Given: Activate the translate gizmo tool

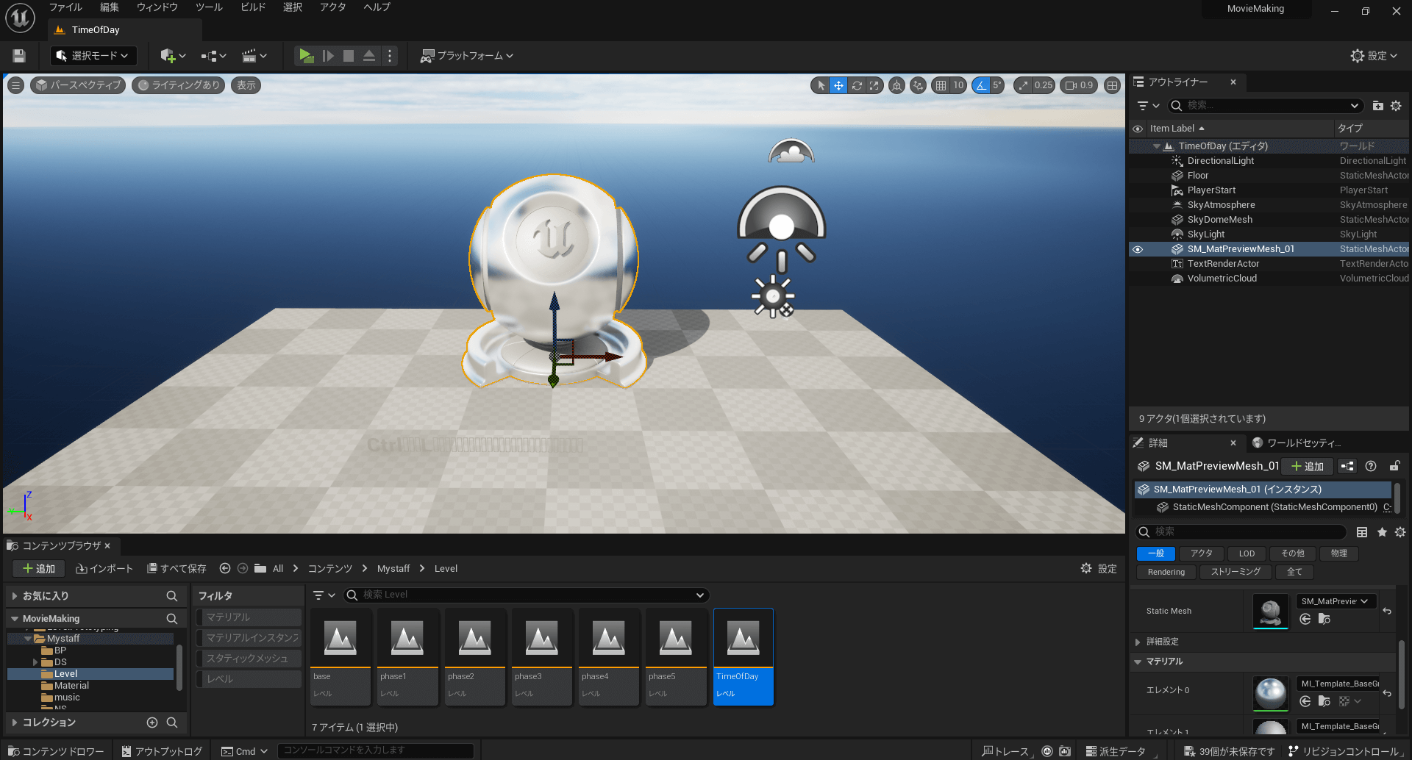Looking at the screenshot, I should (x=838, y=85).
